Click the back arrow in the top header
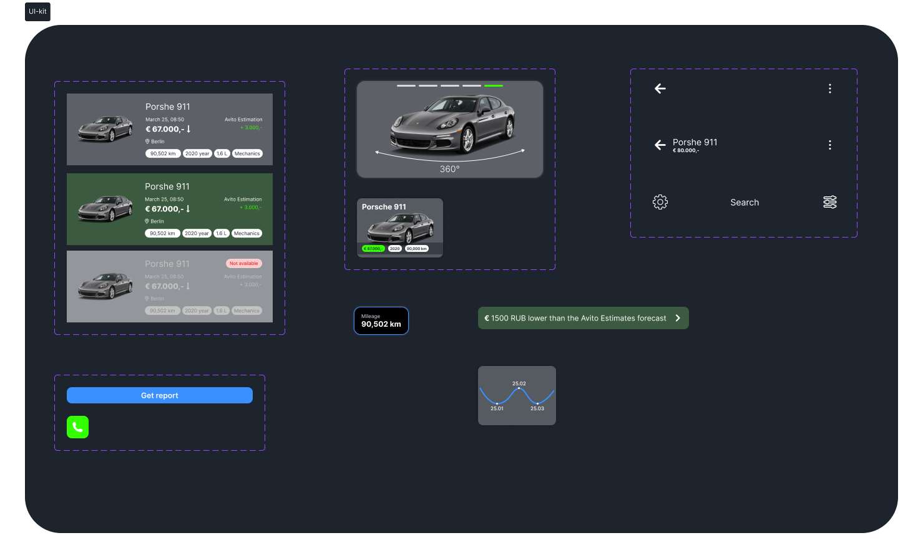Viewport: 923px width, 558px height. (x=660, y=89)
